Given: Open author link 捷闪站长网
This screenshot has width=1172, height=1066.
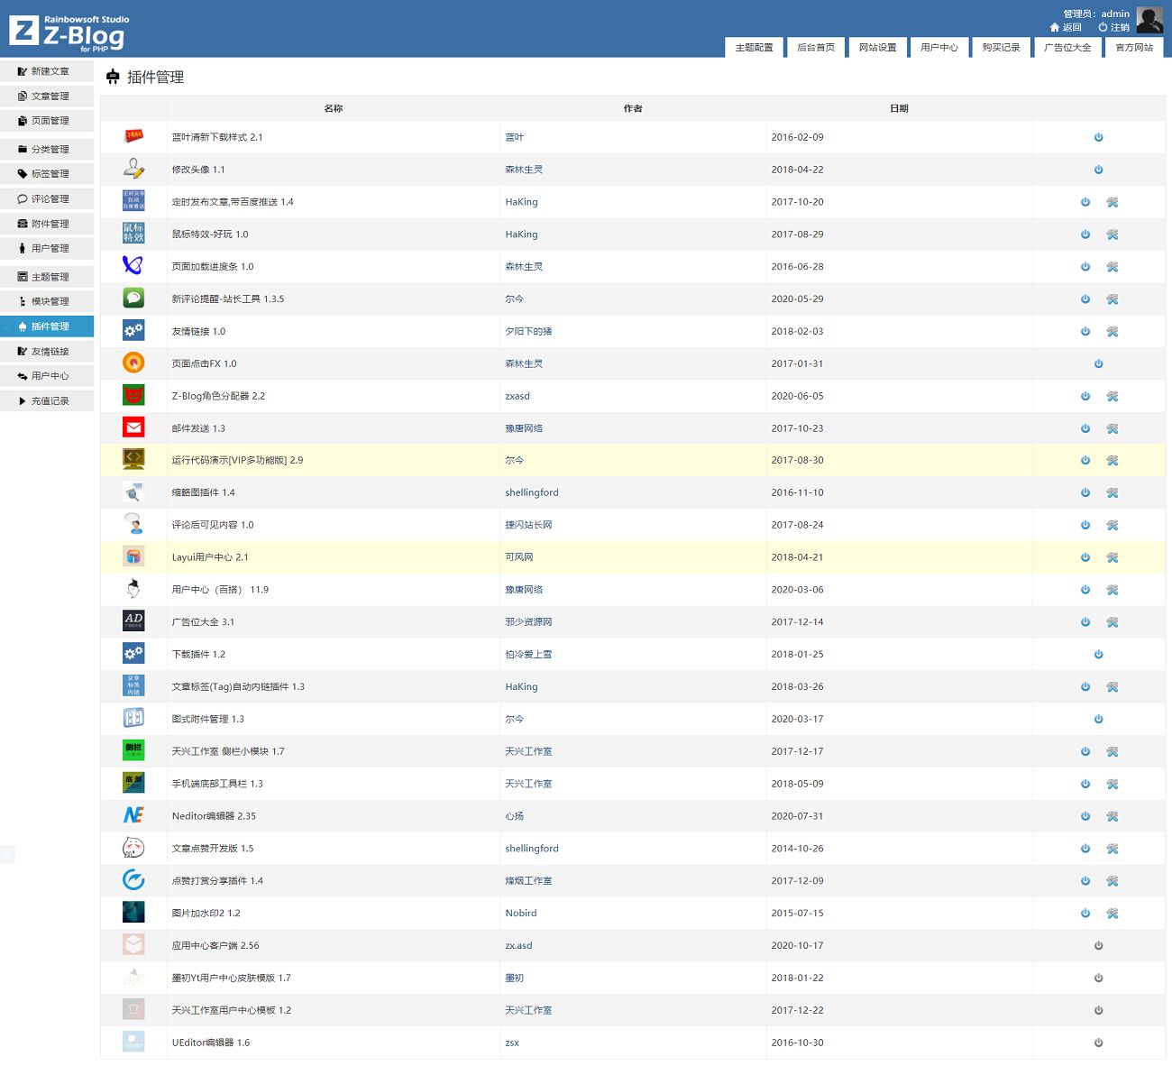Looking at the screenshot, I should [528, 525].
